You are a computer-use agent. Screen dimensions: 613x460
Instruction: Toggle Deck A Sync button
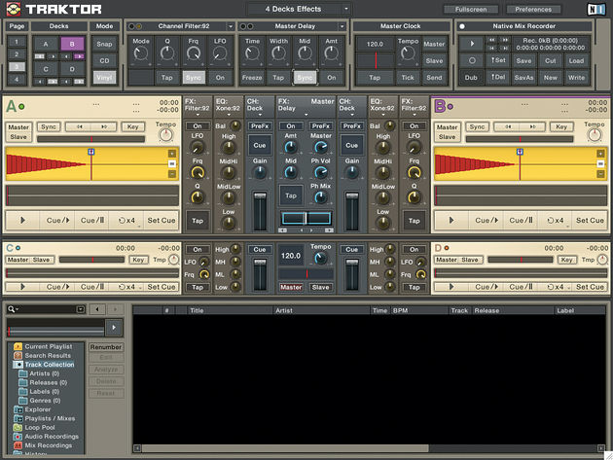49,126
